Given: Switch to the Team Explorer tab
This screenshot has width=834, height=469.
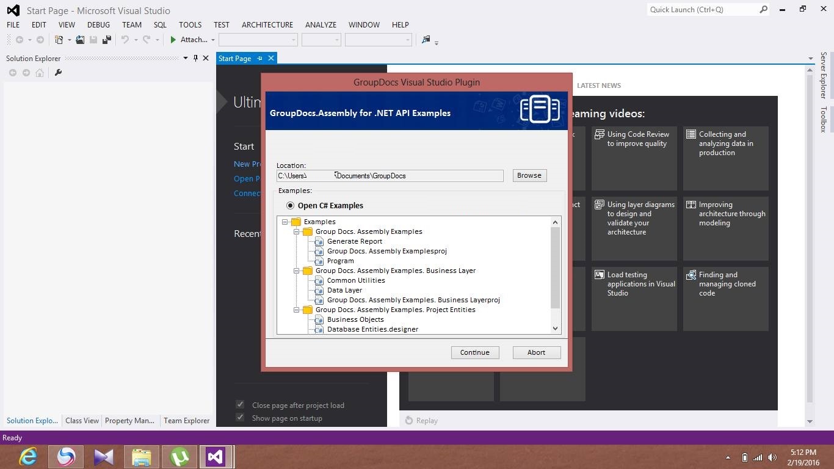Looking at the screenshot, I should click(187, 420).
